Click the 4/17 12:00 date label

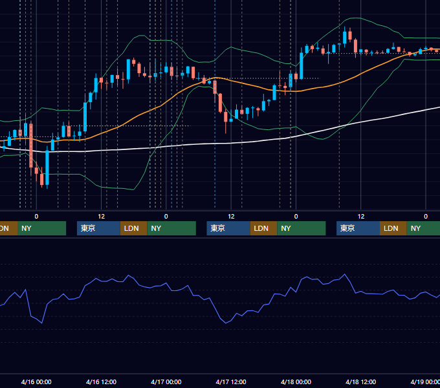231,382
